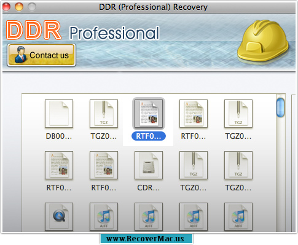Image resolution: width=298 pixels, height=245 pixels.
Task: Select the last TGZ0 archive in second row
Action: (x=238, y=165)
